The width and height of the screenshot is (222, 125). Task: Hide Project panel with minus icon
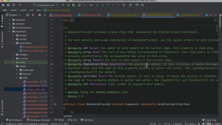pos(45,15)
